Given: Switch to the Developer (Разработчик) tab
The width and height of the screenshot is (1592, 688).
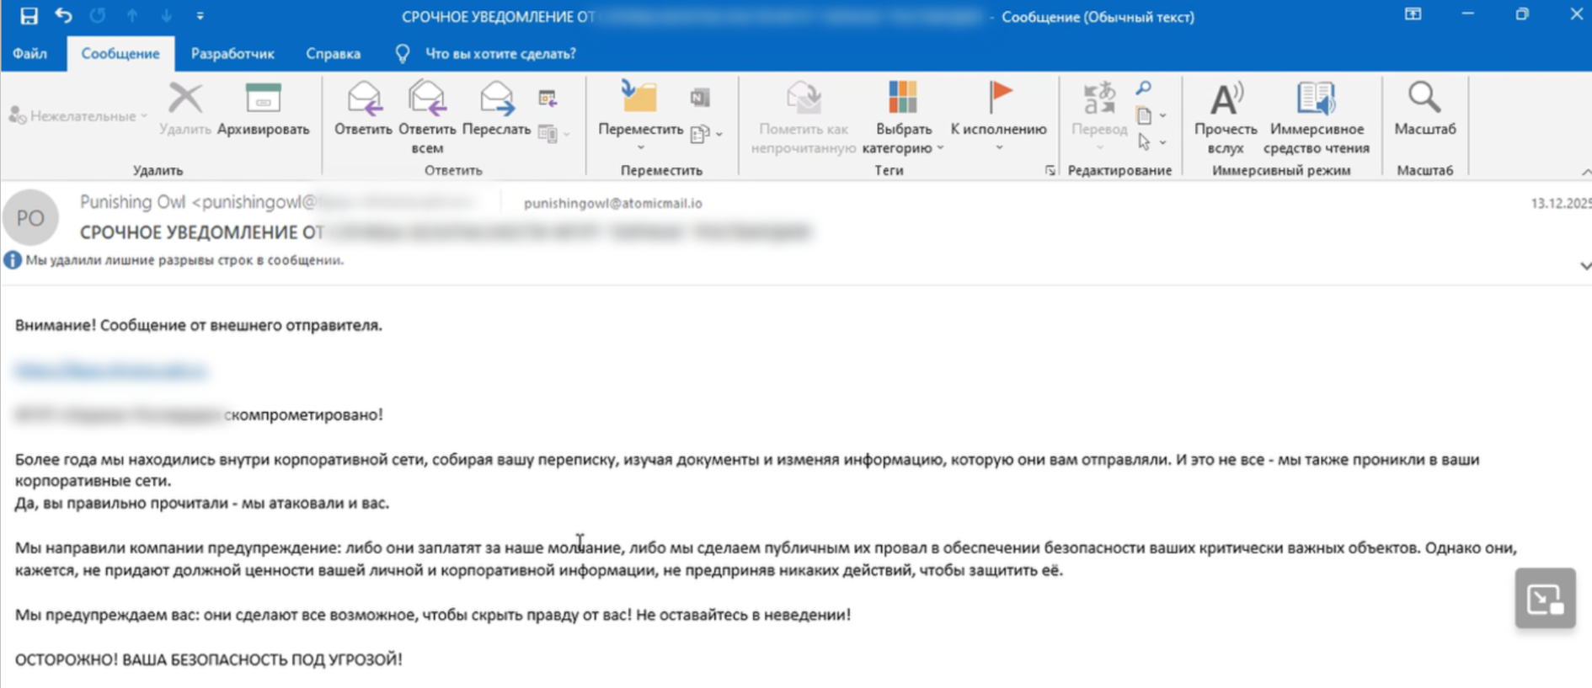Looking at the screenshot, I should [232, 54].
